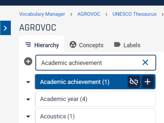Expand the blue sidebar chevron panel
This screenshot has height=123, width=164.
[6, 28]
